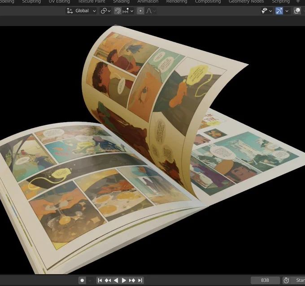
Task: Jump to previous keyframe
Action: 108,280
